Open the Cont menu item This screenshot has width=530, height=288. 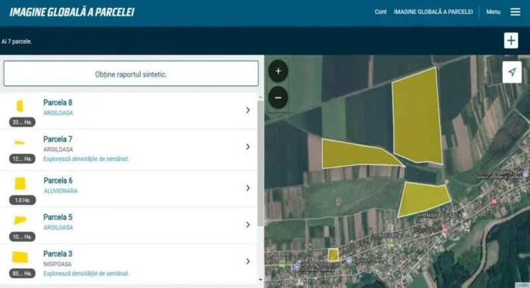tap(380, 12)
